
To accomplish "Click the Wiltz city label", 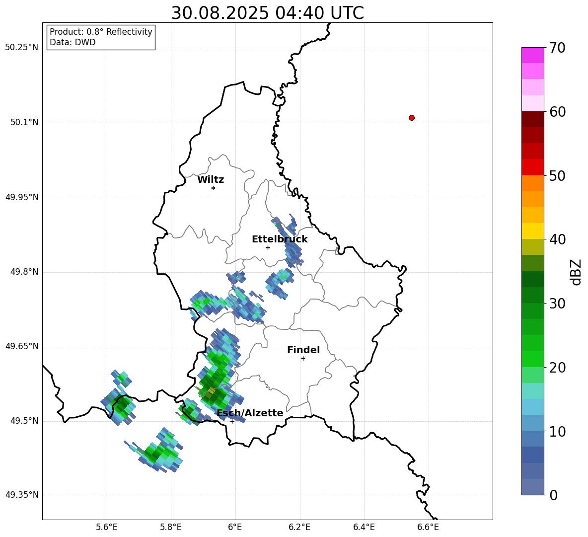I will coord(211,180).
